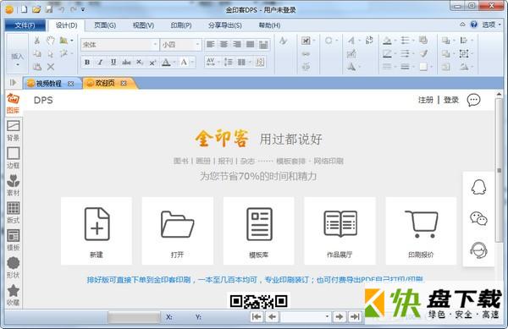Toggle underline formatting
508x329 pixels.
point(113,62)
